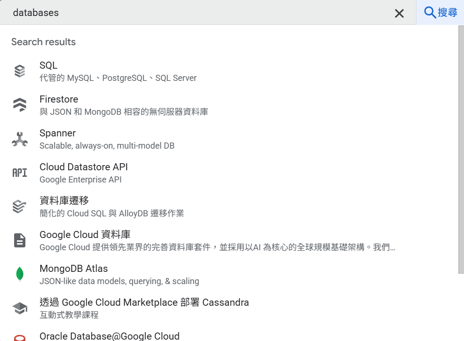
Task: Click the document icon for Google Cloud 資料庫
Action: point(20,240)
